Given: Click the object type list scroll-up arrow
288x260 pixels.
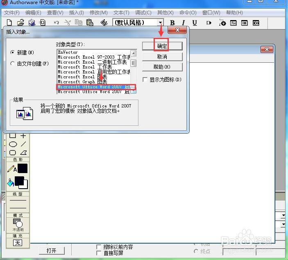Looking at the screenshot, I should click(134, 53).
